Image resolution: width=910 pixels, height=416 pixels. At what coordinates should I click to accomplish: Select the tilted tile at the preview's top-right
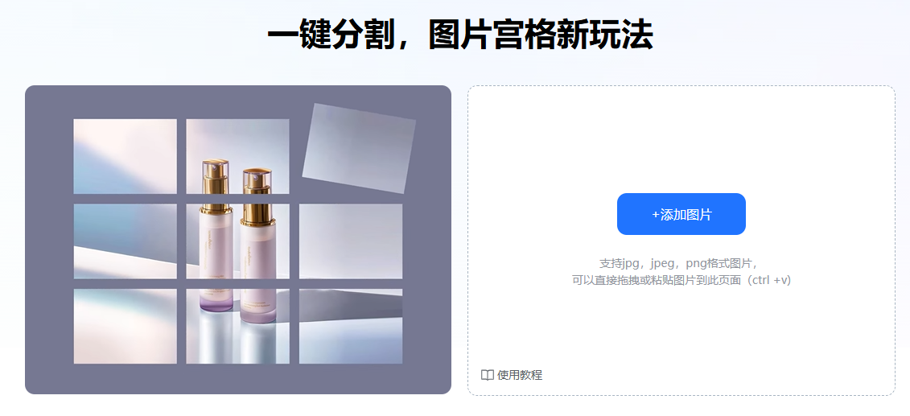click(x=359, y=149)
